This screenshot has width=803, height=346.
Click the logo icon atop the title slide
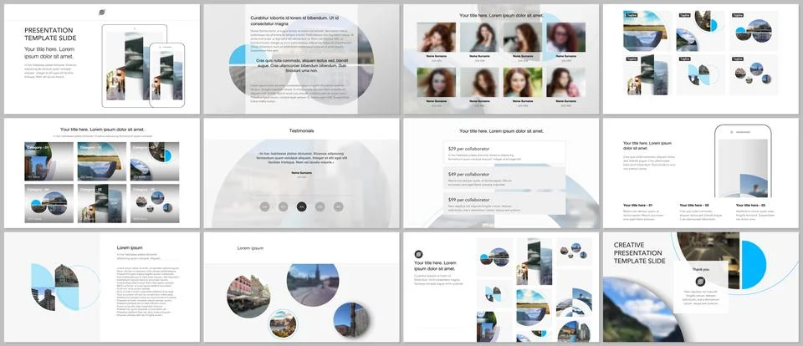coord(102,12)
